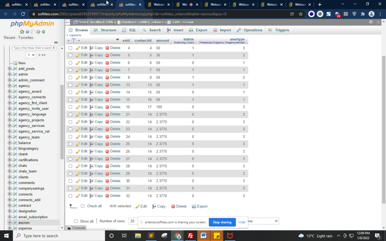Reload navigation panel with green refresh icon
Screen dimensions: 386x241
point(43,32)
